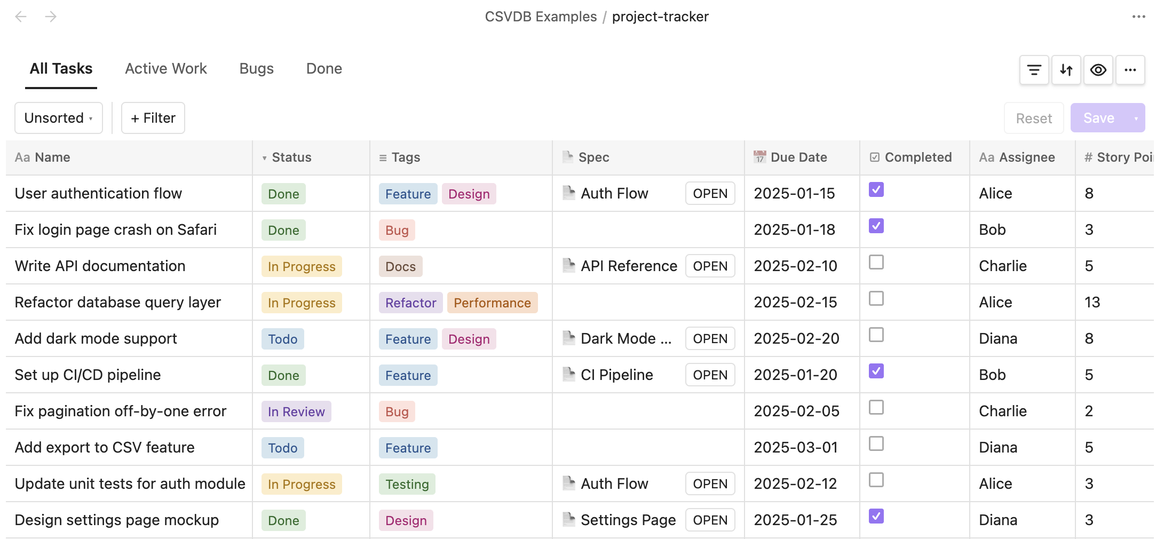
Task: Click the sort arrows icon
Action: click(1066, 70)
